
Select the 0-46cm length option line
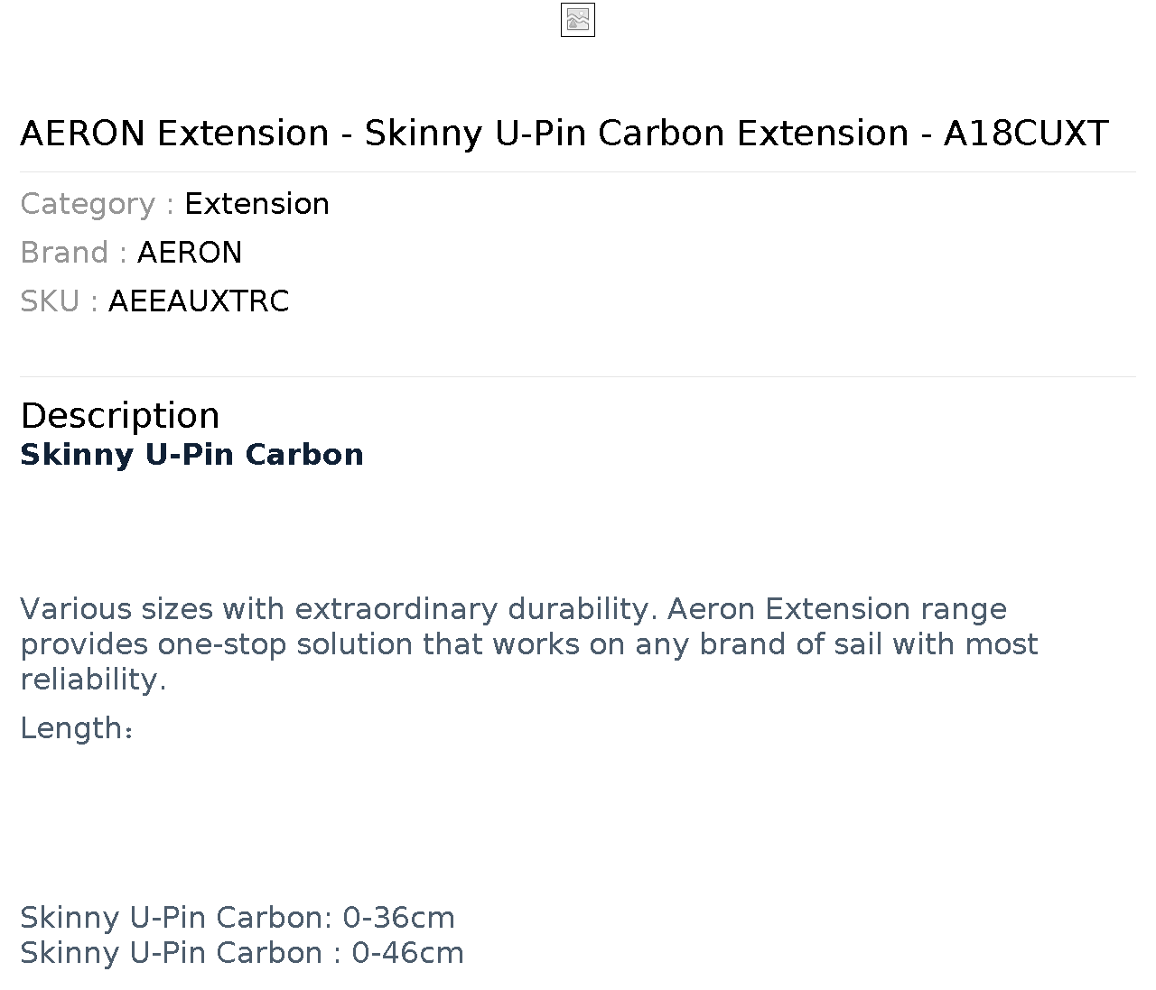pos(242,953)
